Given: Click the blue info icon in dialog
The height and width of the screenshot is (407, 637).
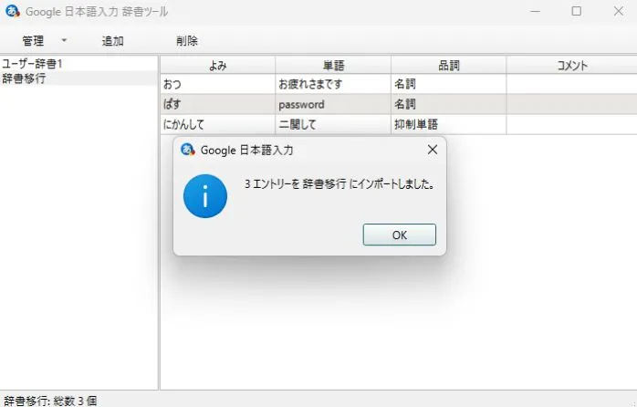Looking at the screenshot, I should coord(205,196).
